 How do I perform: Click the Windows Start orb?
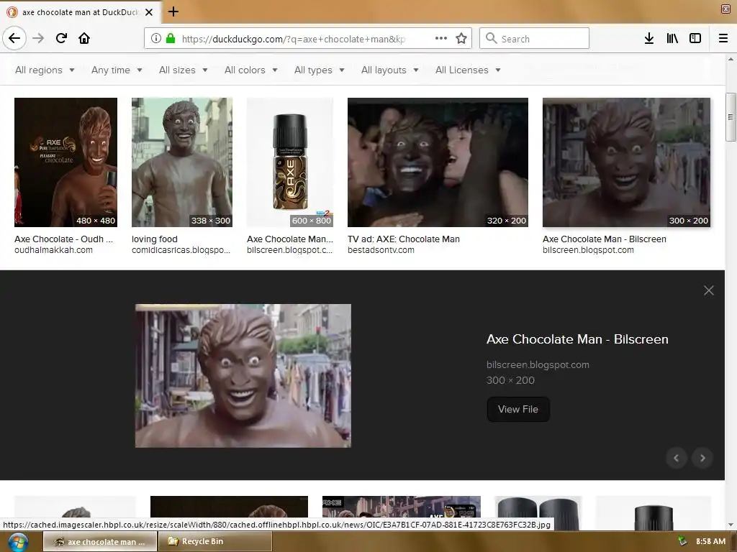tap(18, 542)
